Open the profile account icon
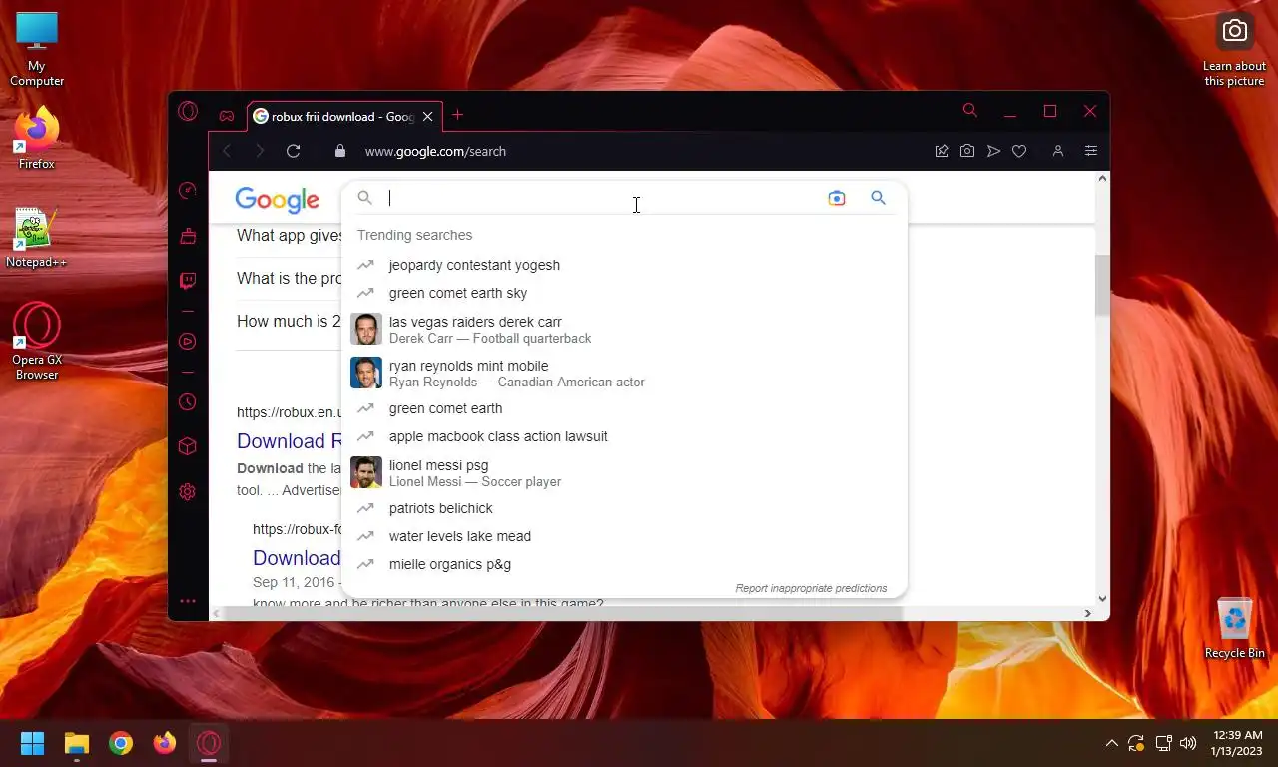The image size is (1278, 767). click(x=1058, y=151)
